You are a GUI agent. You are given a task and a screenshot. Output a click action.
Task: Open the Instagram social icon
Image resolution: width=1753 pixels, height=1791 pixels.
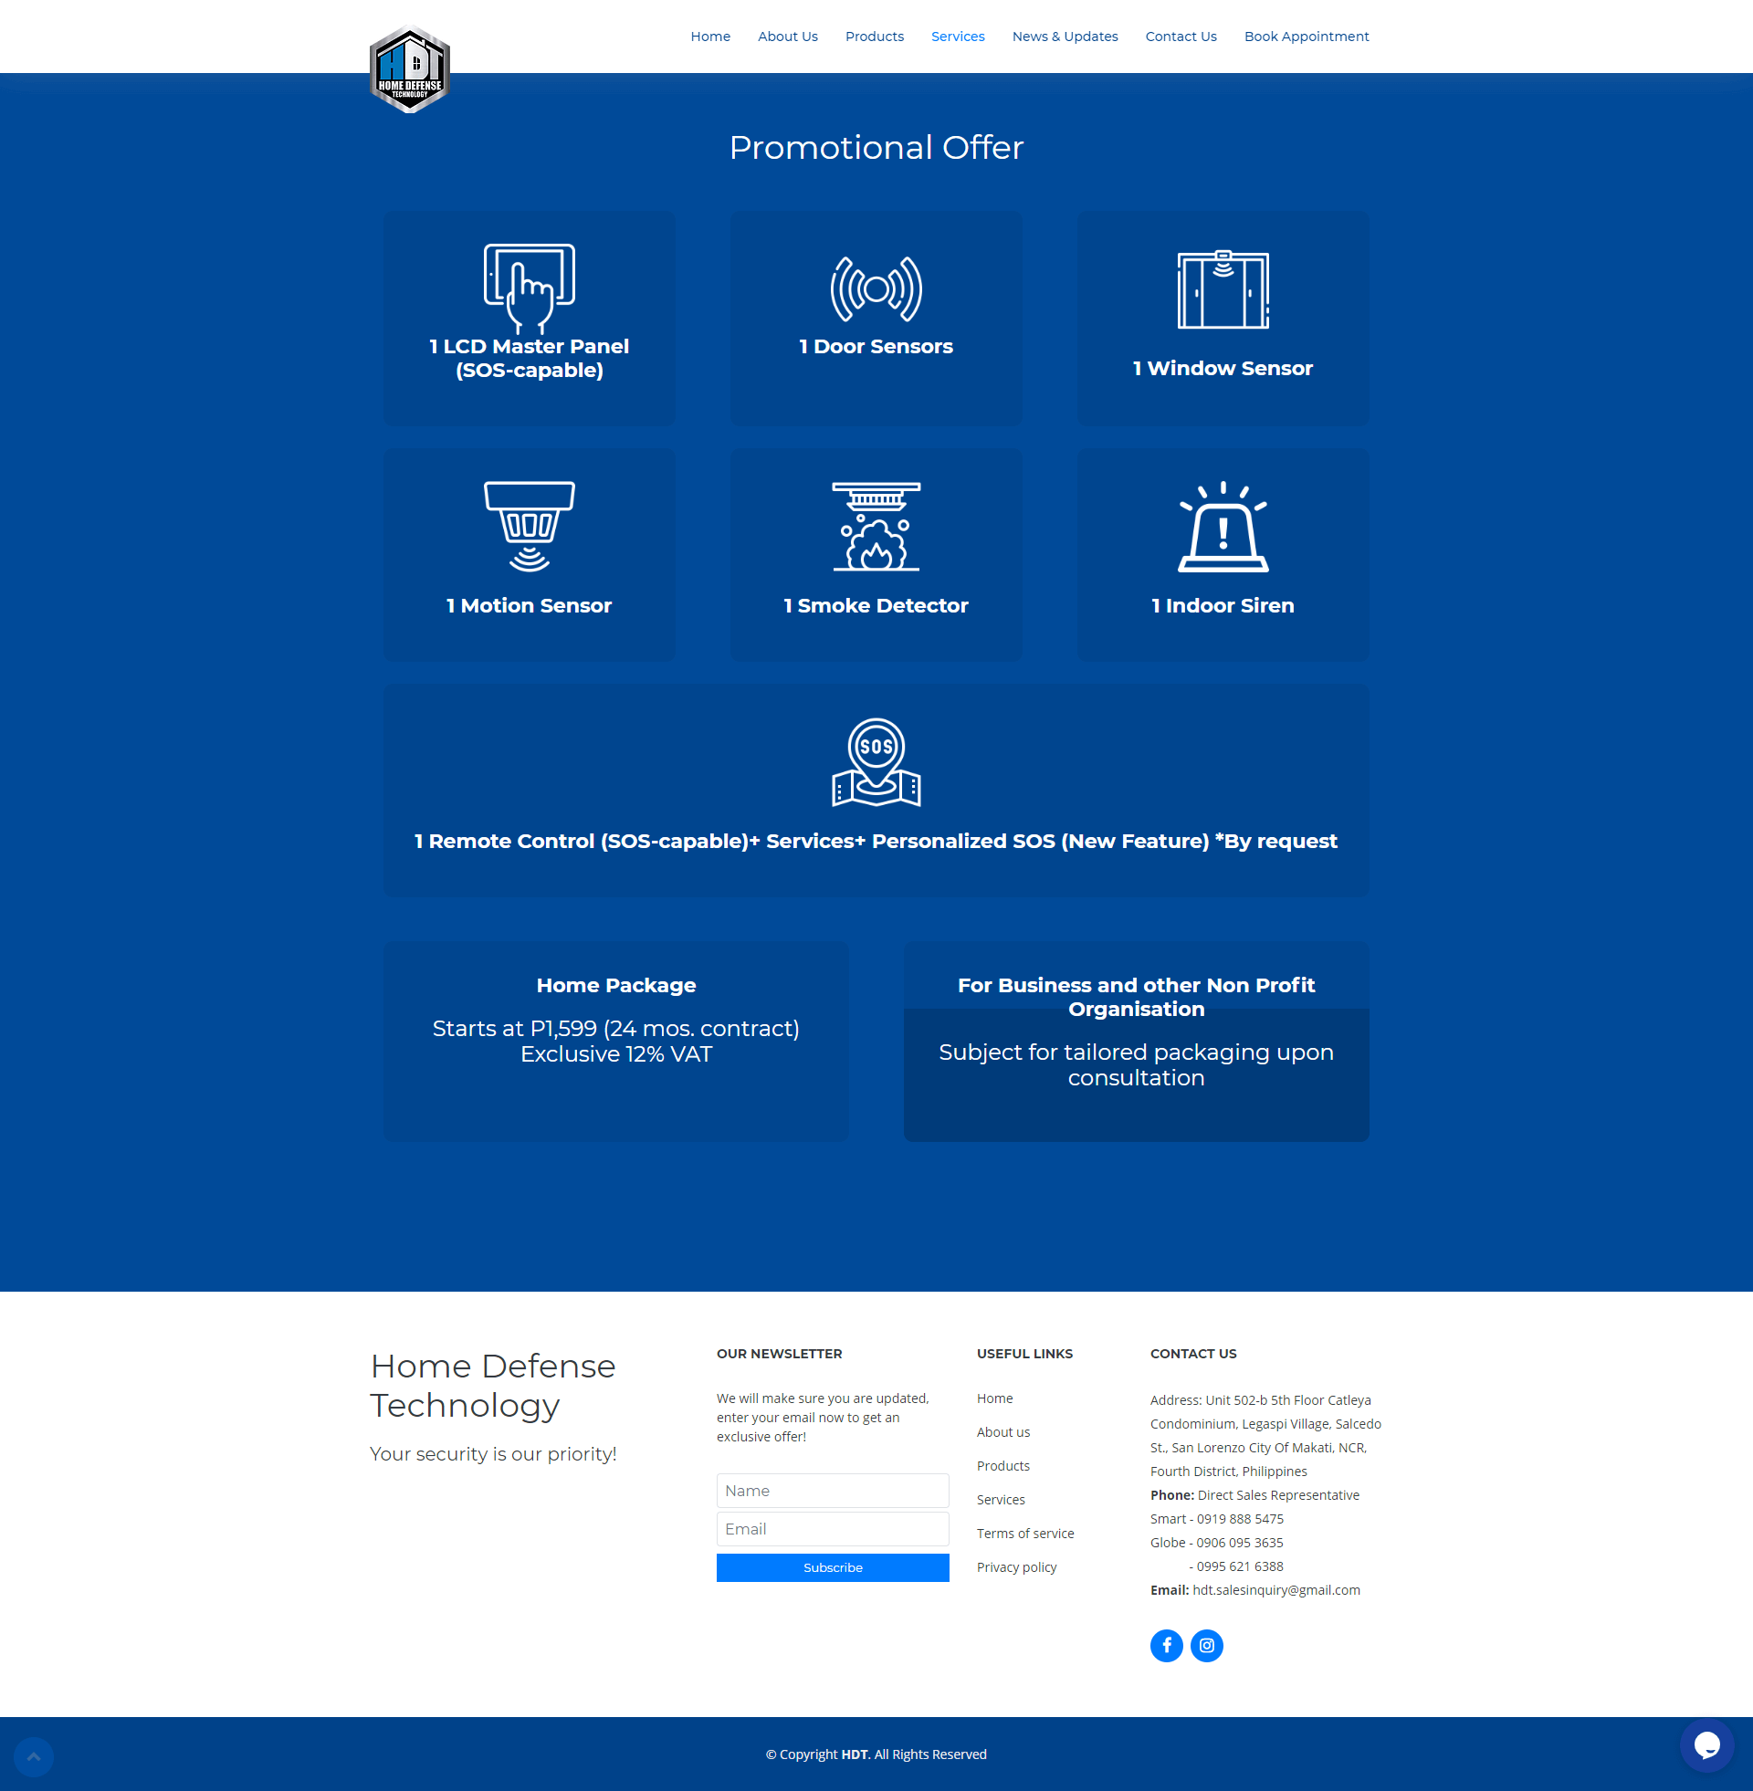[x=1206, y=1646]
